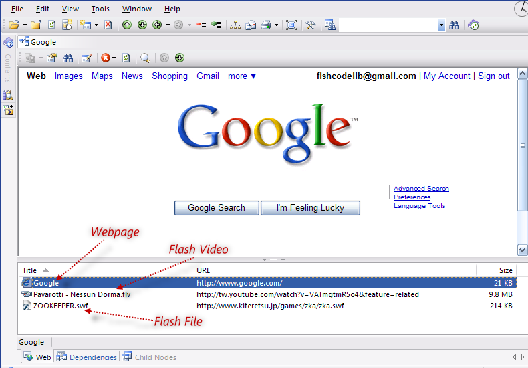Open printer options dropdown arrow
The height and width of the screenshot is (368, 528).
pos(277,25)
